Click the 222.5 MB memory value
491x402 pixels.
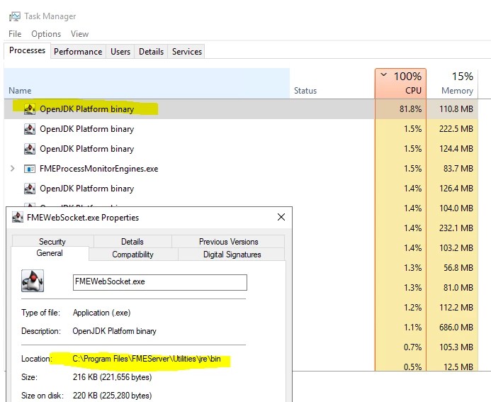click(x=456, y=129)
